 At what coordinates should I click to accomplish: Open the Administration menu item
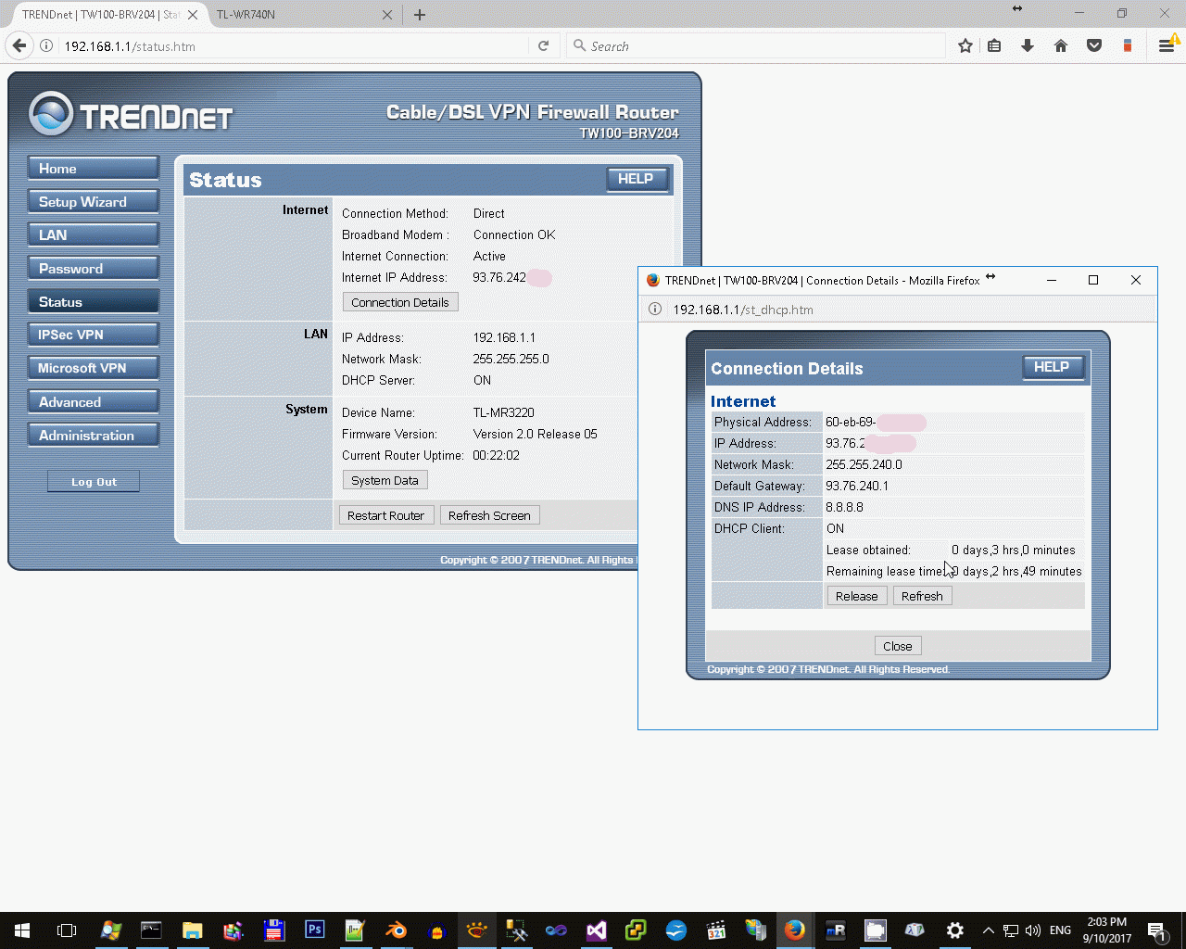click(x=94, y=436)
